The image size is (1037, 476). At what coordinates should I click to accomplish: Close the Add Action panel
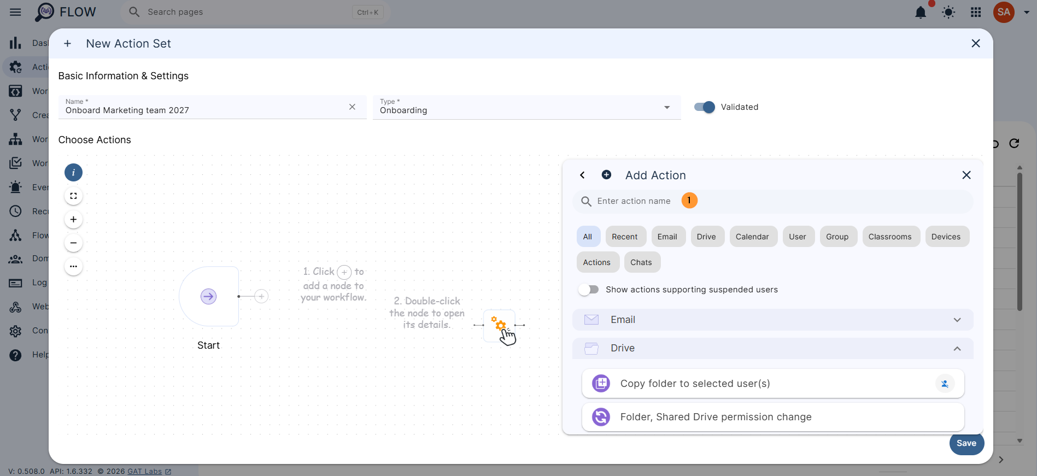click(966, 175)
